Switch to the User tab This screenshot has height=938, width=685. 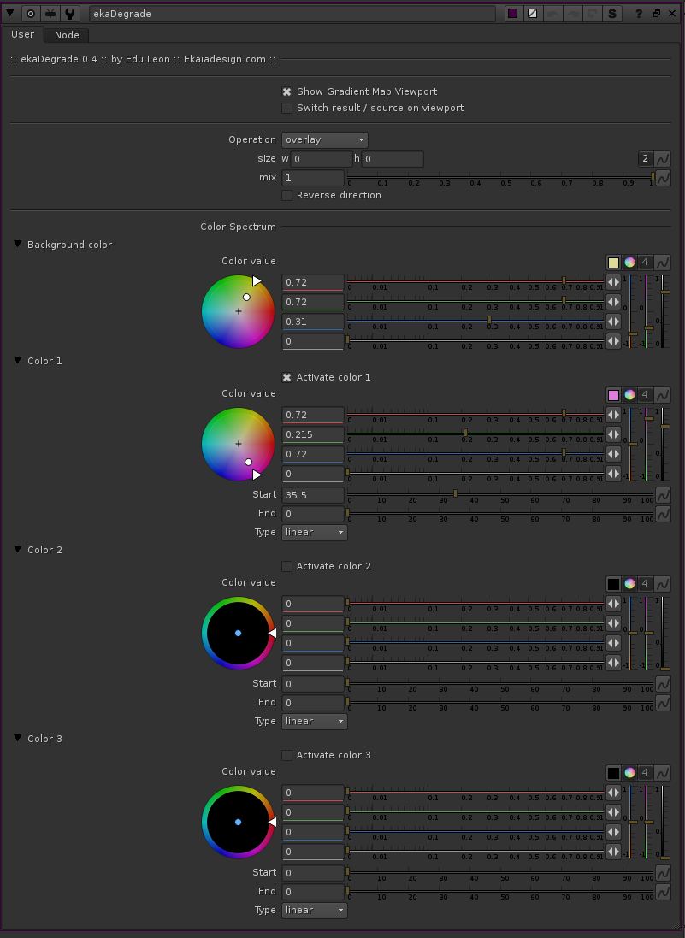[23, 34]
